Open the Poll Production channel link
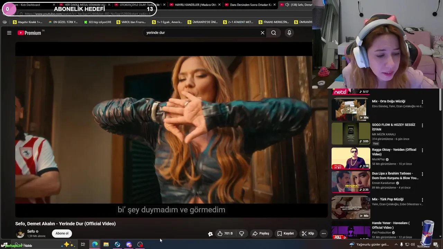 click(381, 233)
